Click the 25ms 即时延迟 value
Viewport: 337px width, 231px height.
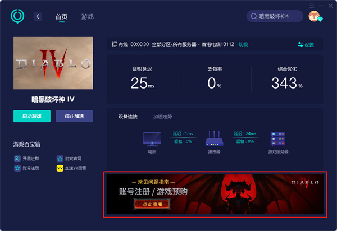[x=142, y=83]
